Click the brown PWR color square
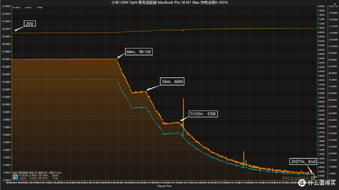339x190 pixels. pos(36,8)
